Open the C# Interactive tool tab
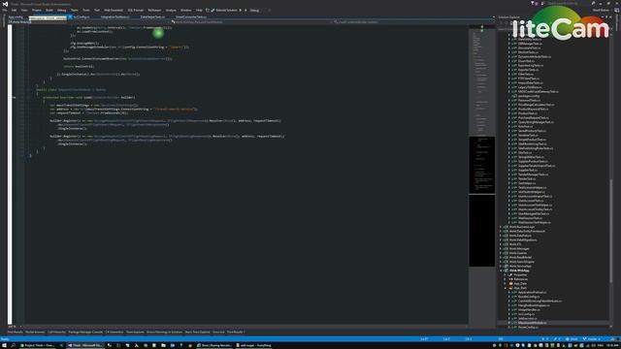The width and height of the screenshot is (621, 349). [114, 332]
